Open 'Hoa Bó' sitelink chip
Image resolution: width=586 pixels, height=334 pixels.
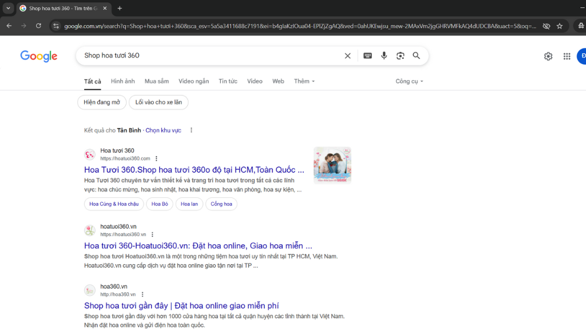160,204
